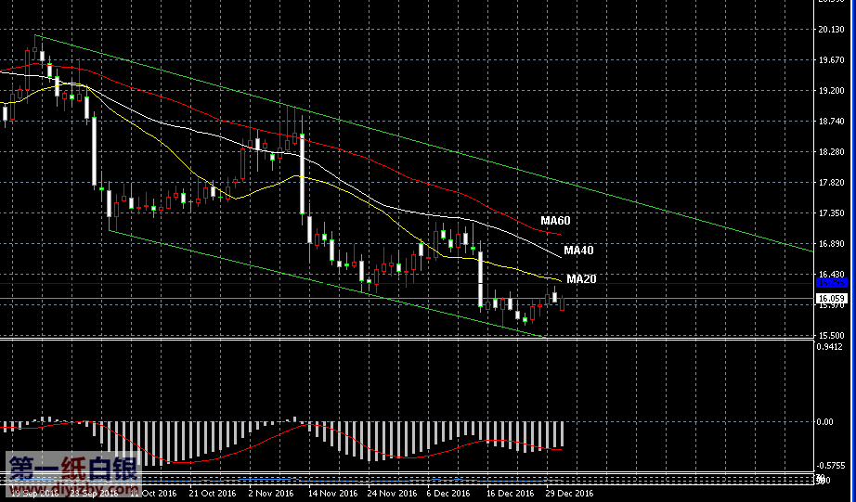Click the 20.130 price axis label
Screen dimensions: 856x502
click(x=831, y=31)
